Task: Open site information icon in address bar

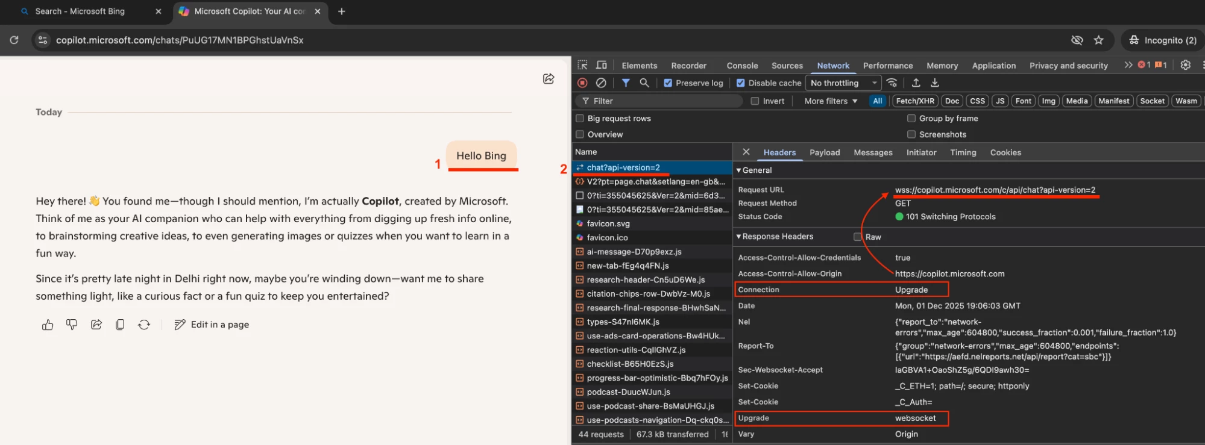Action: coord(42,40)
